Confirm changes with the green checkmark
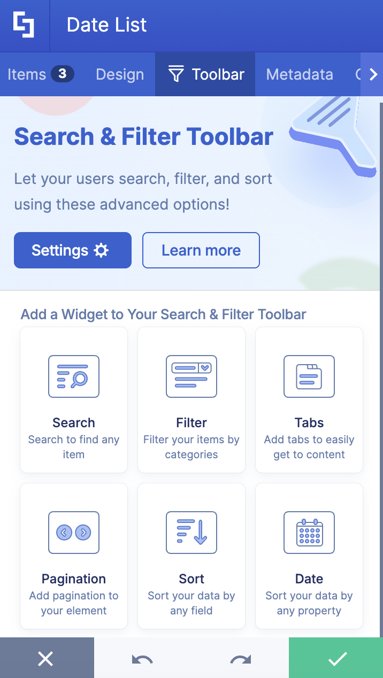Image resolution: width=383 pixels, height=678 pixels. (x=336, y=658)
